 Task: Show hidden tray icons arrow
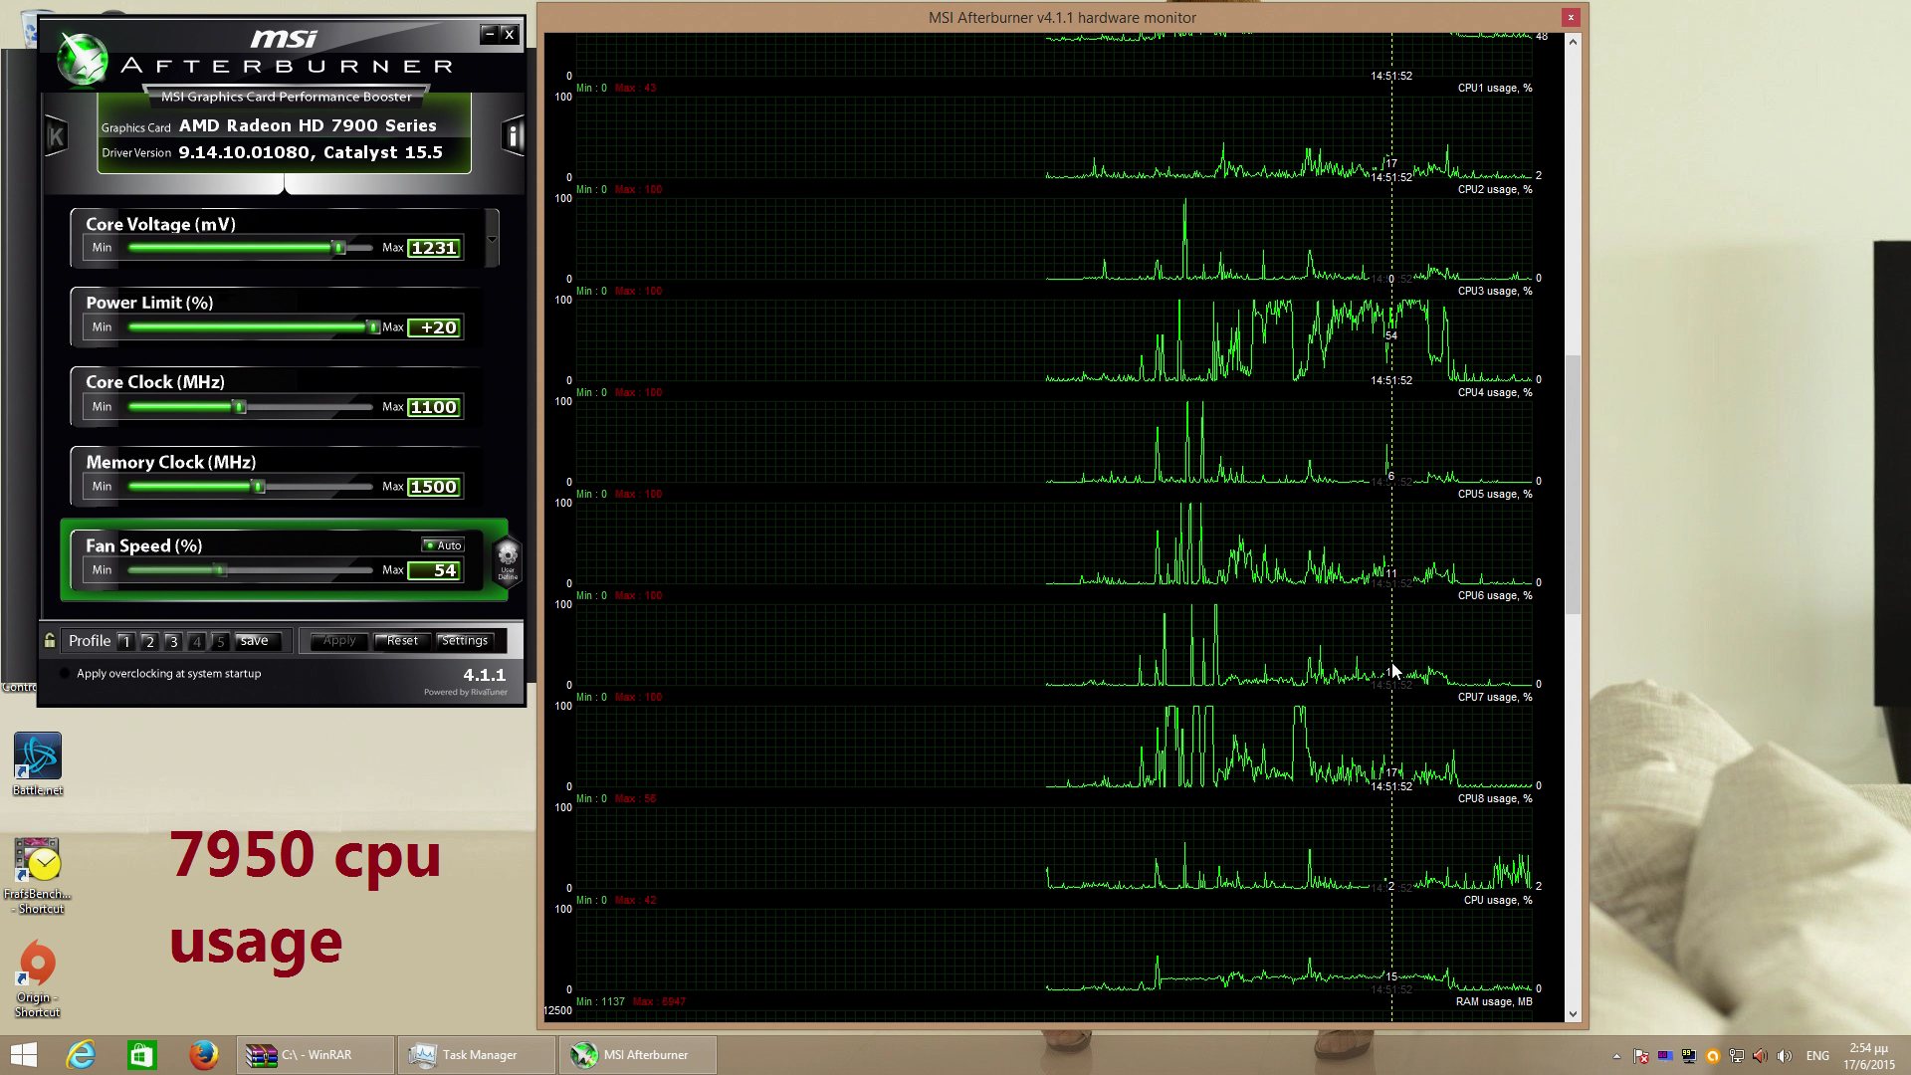click(1616, 1056)
